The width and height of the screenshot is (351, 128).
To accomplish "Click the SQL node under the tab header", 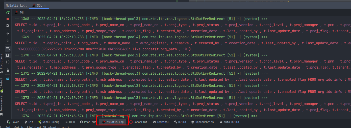I will coord(20,12).
